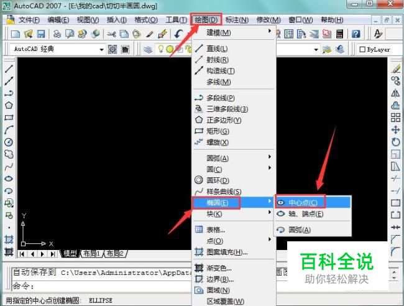404x306 pixels.
Task: Open the layer list dropdown arrow
Action: coord(316,49)
